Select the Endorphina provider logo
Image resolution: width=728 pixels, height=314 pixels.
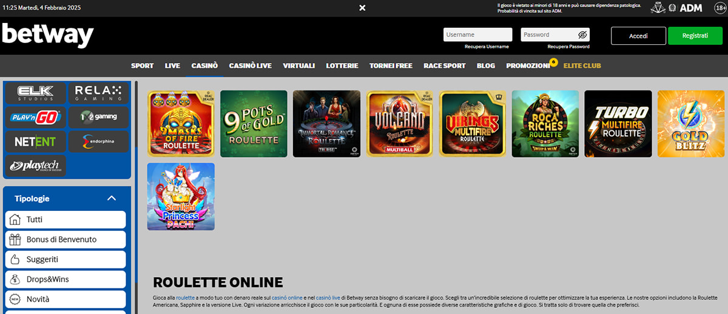click(x=98, y=141)
